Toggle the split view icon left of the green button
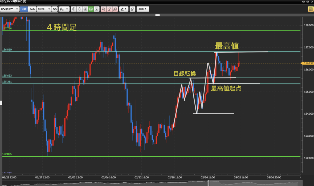This screenshot has width=314, height=186. (x=85, y=9)
